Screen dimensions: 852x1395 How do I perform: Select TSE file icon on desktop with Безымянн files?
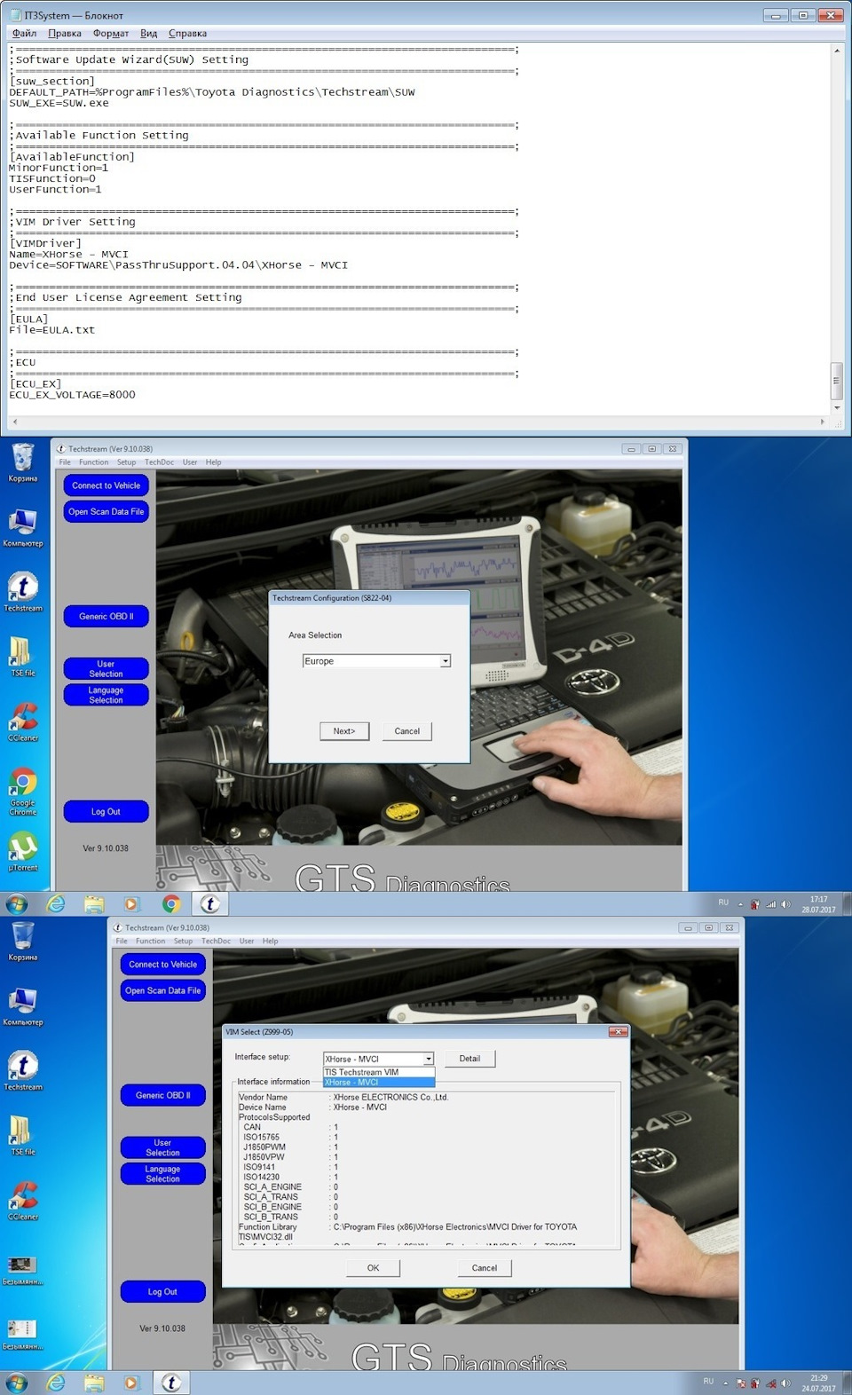[x=23, y=1136]
